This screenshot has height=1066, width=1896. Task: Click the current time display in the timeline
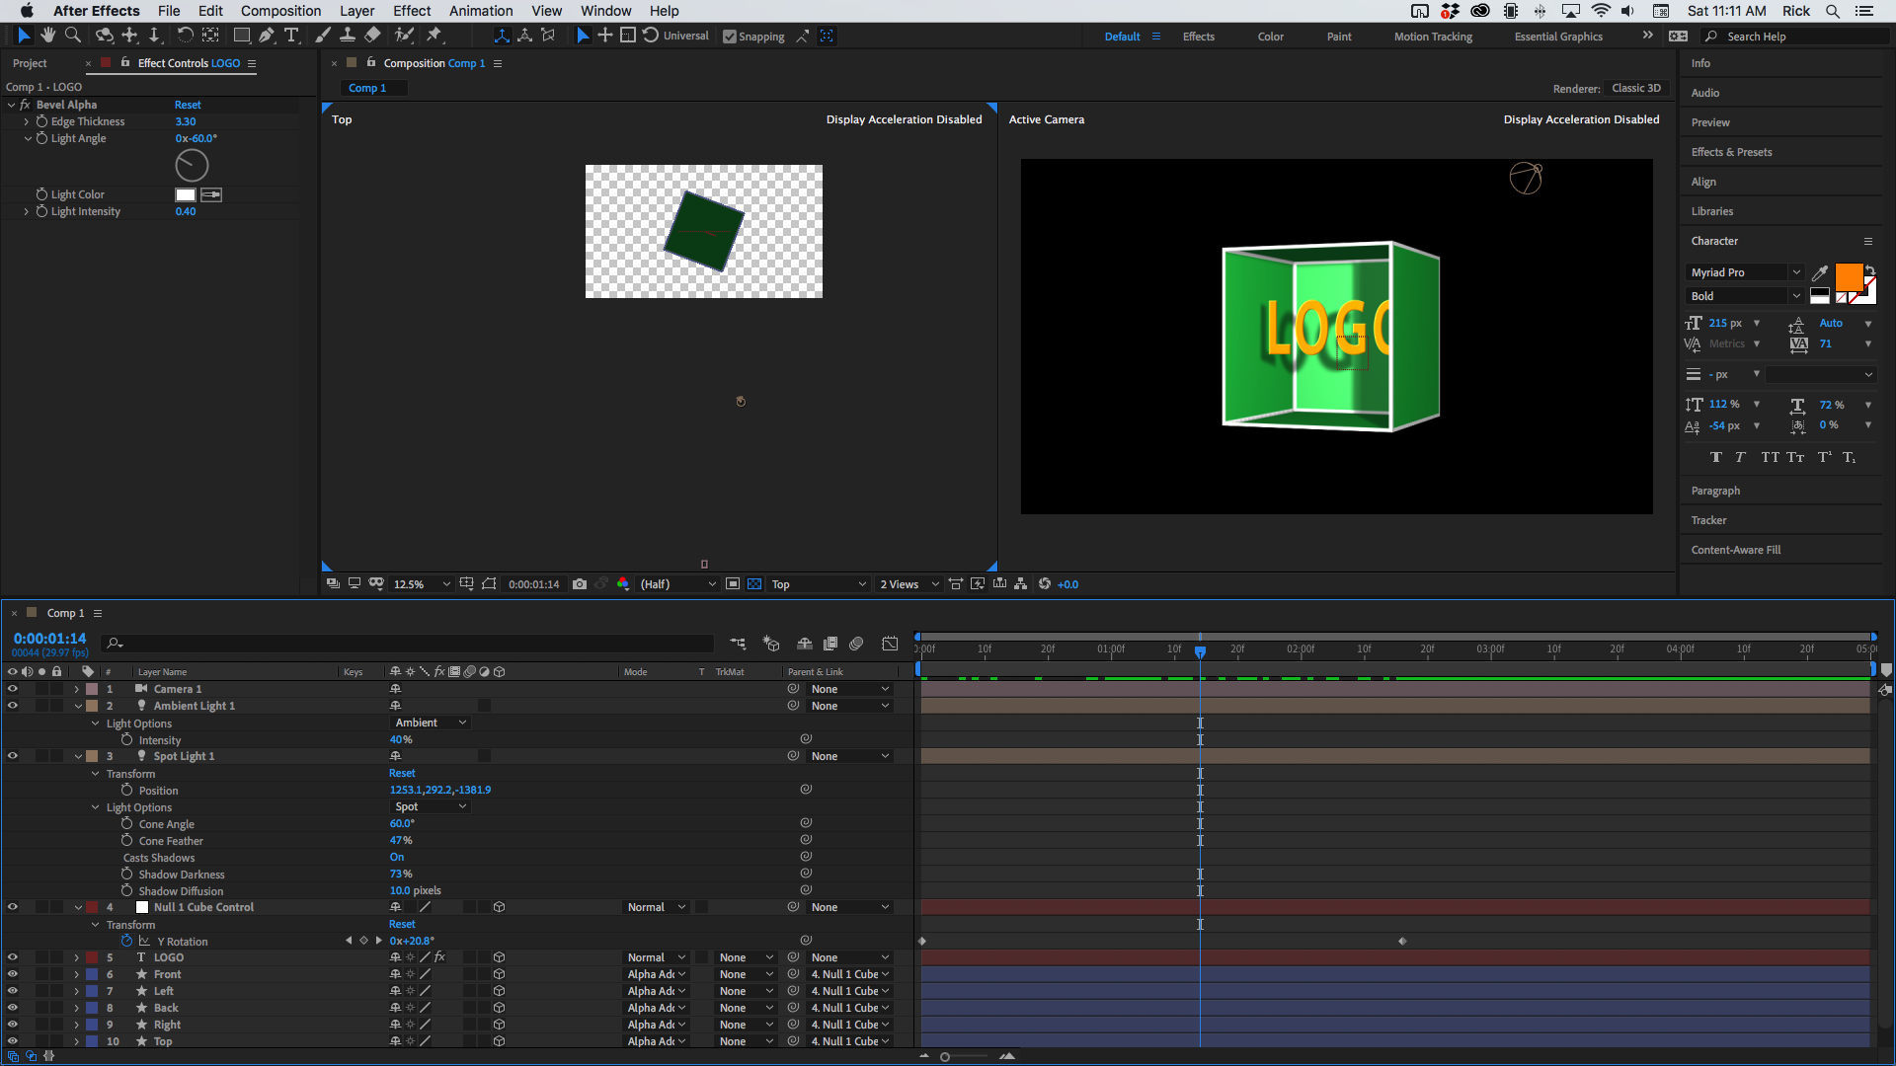pyautogui.click(x=48, y=638)
